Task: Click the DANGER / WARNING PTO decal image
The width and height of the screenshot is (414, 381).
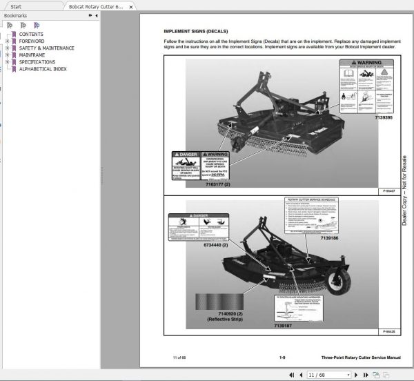Action: 201,166
